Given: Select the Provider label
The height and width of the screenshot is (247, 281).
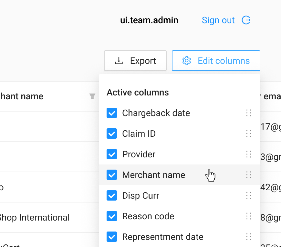Looking at the screenshot, I should [x=139, y=154].
